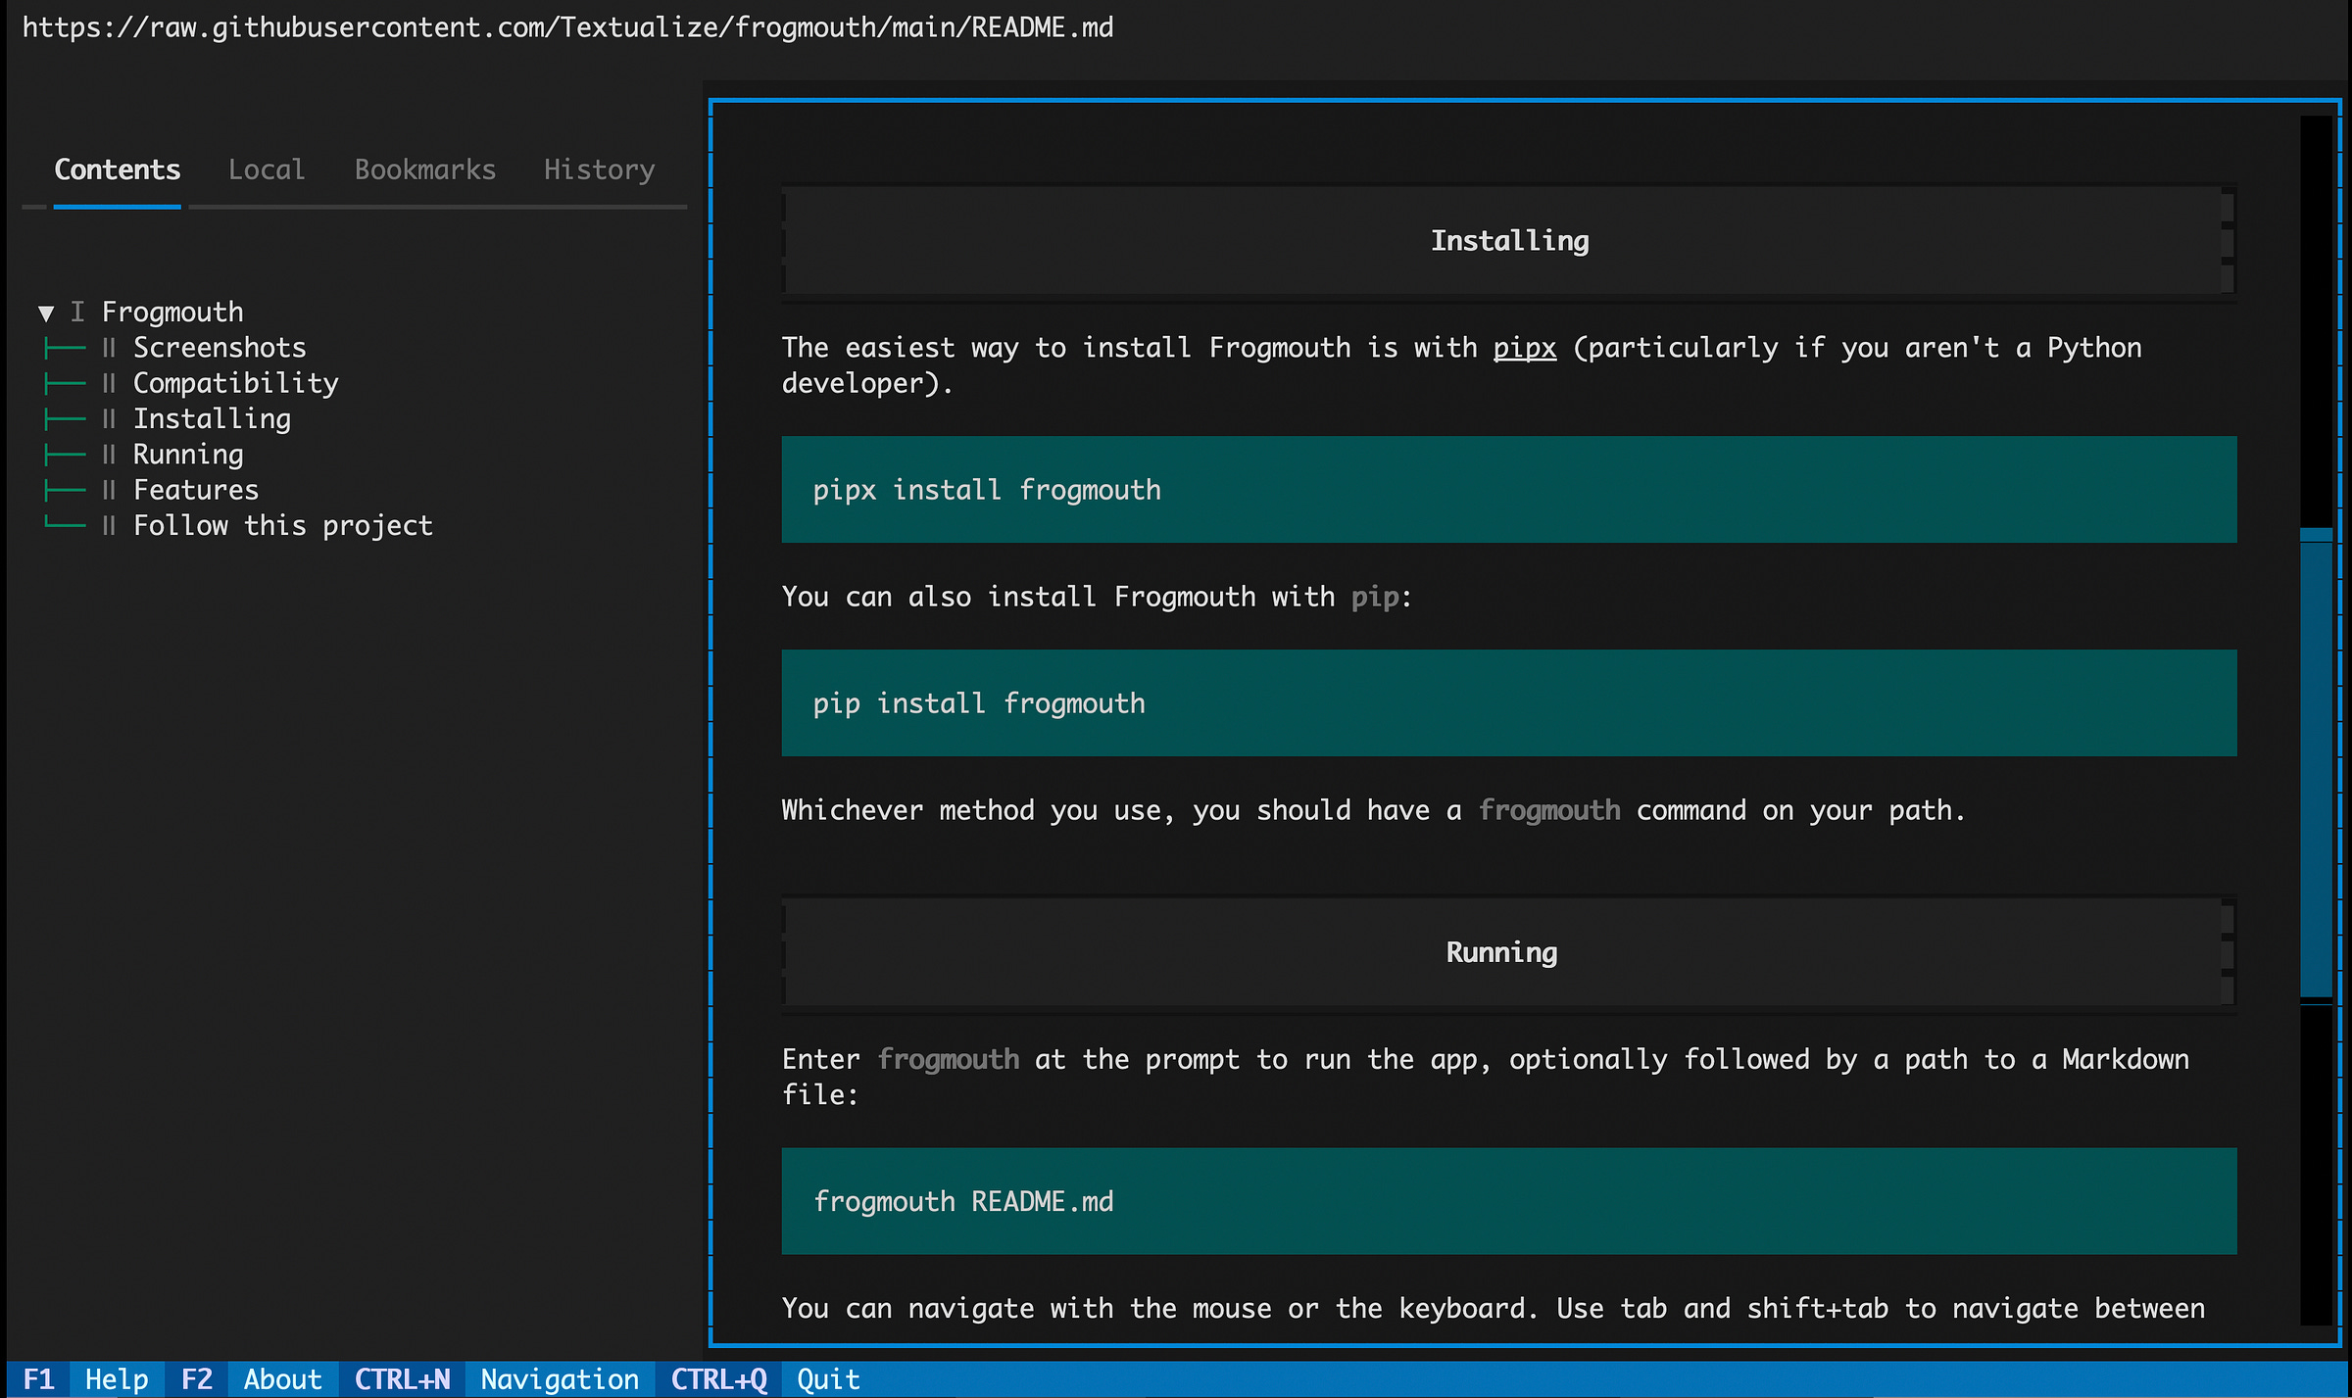Show the History tab
This screenshot has height=1398, width=2352.
(x=599, y=170)
